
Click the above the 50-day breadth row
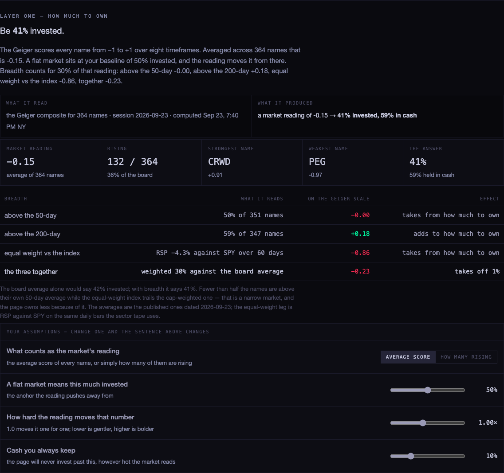252,215
